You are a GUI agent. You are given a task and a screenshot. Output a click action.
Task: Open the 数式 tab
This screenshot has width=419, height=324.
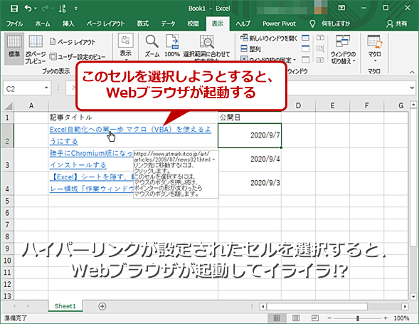143,23
